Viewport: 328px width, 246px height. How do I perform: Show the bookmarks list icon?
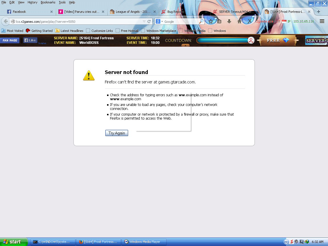pos(219,21)
